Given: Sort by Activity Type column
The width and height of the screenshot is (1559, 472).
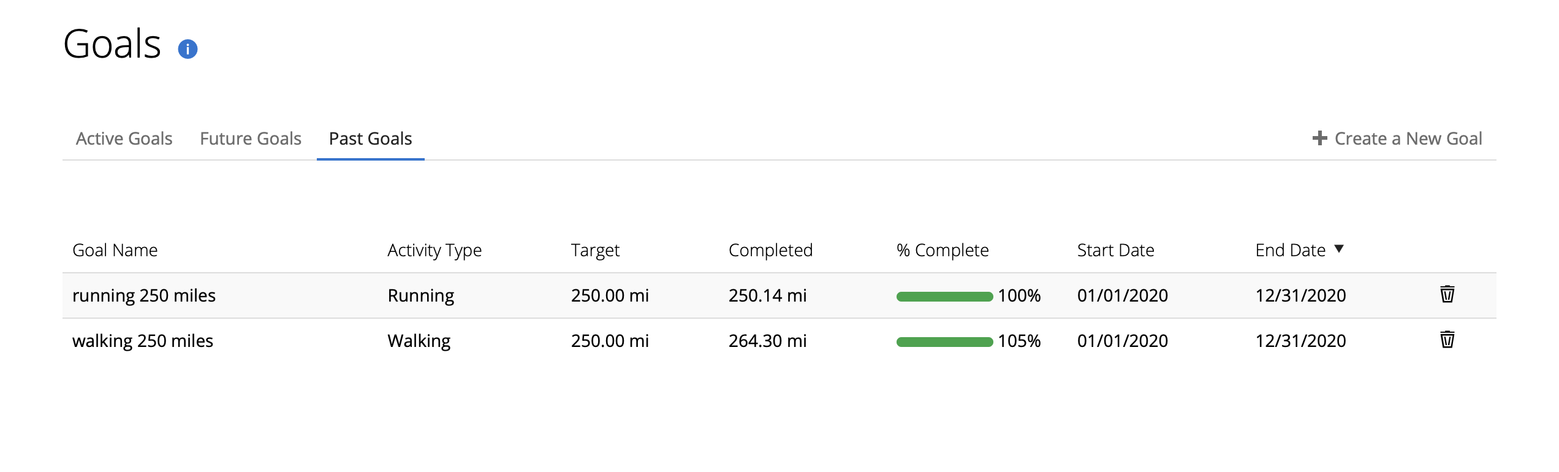Looking at the screenshot, I should tap(434, 250).
